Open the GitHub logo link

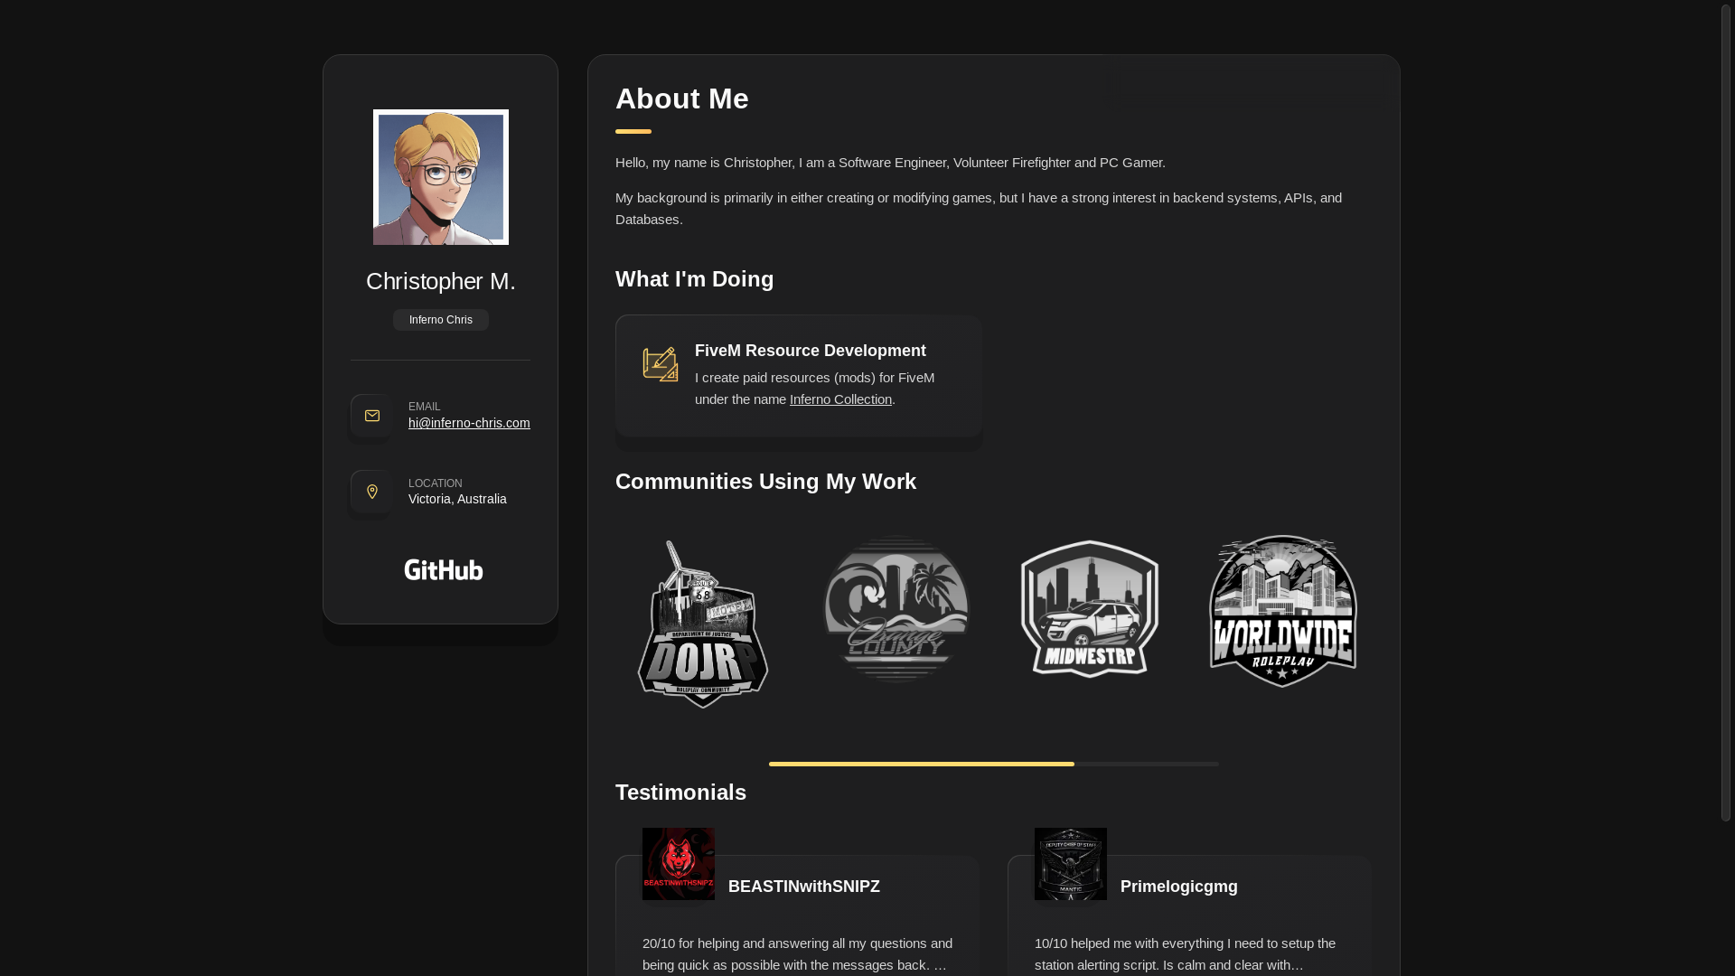point(443,569)
